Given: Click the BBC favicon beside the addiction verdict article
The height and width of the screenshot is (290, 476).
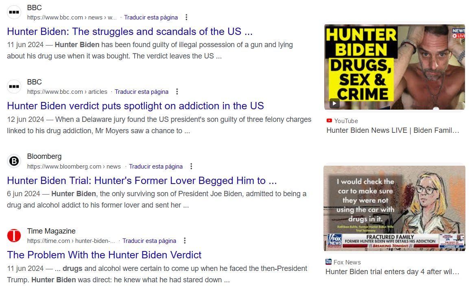Looking at the screenshot, I should [14, 87].
